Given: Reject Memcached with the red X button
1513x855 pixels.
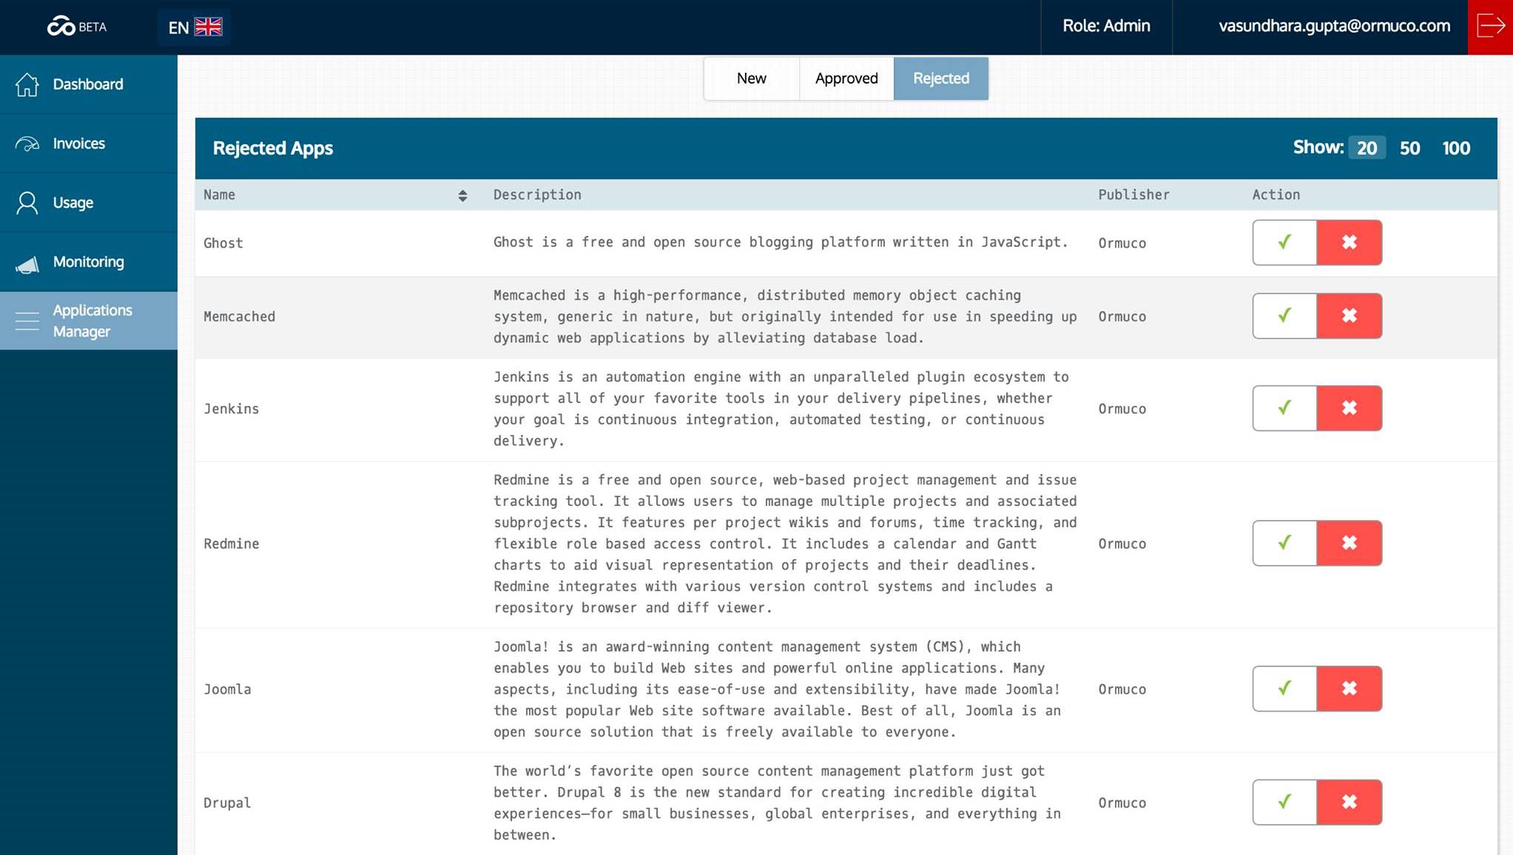Looking at the screenshot, I should coord(1349,316).
